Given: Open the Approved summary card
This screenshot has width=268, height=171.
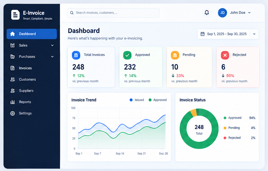Looking at the screenshot, I should [x=141, y=67].
